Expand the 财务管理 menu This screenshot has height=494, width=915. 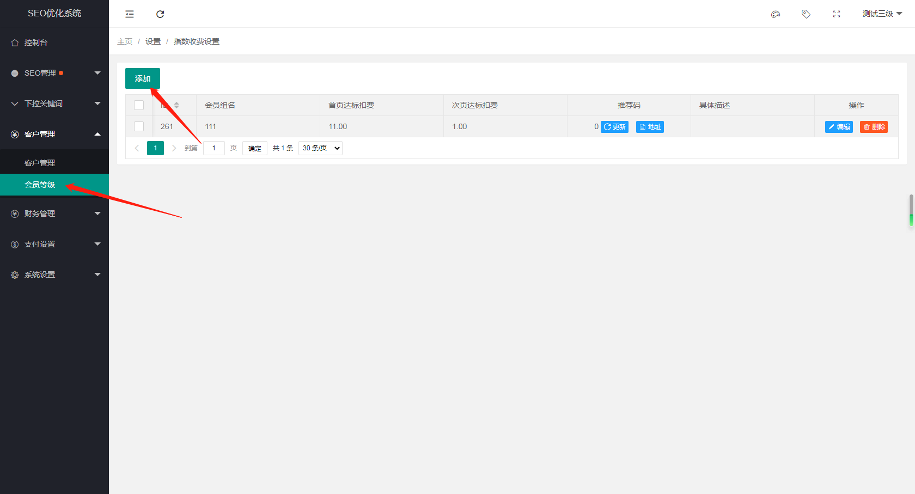[x=54, y=214]
